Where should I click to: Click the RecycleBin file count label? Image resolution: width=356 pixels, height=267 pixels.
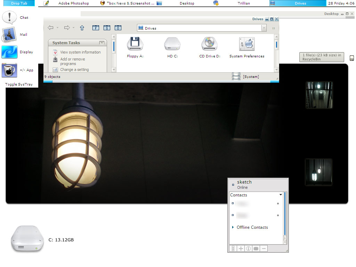322,57
